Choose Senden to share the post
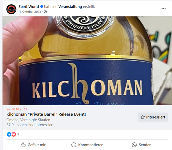This screenshot has height=150, width=172. (142, 145)
